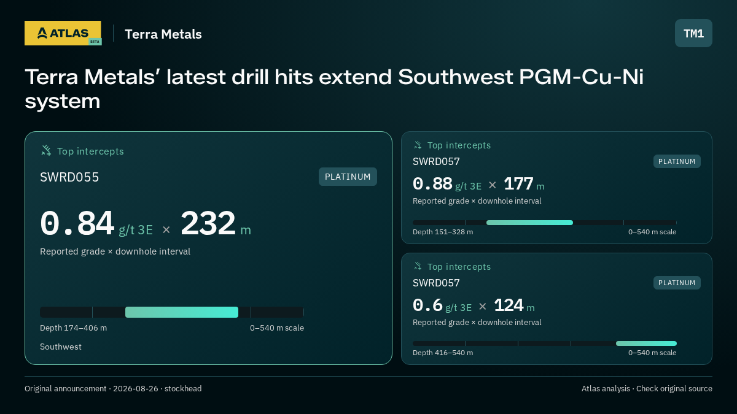Click SWRD057 name in the 124 m card

436,283
